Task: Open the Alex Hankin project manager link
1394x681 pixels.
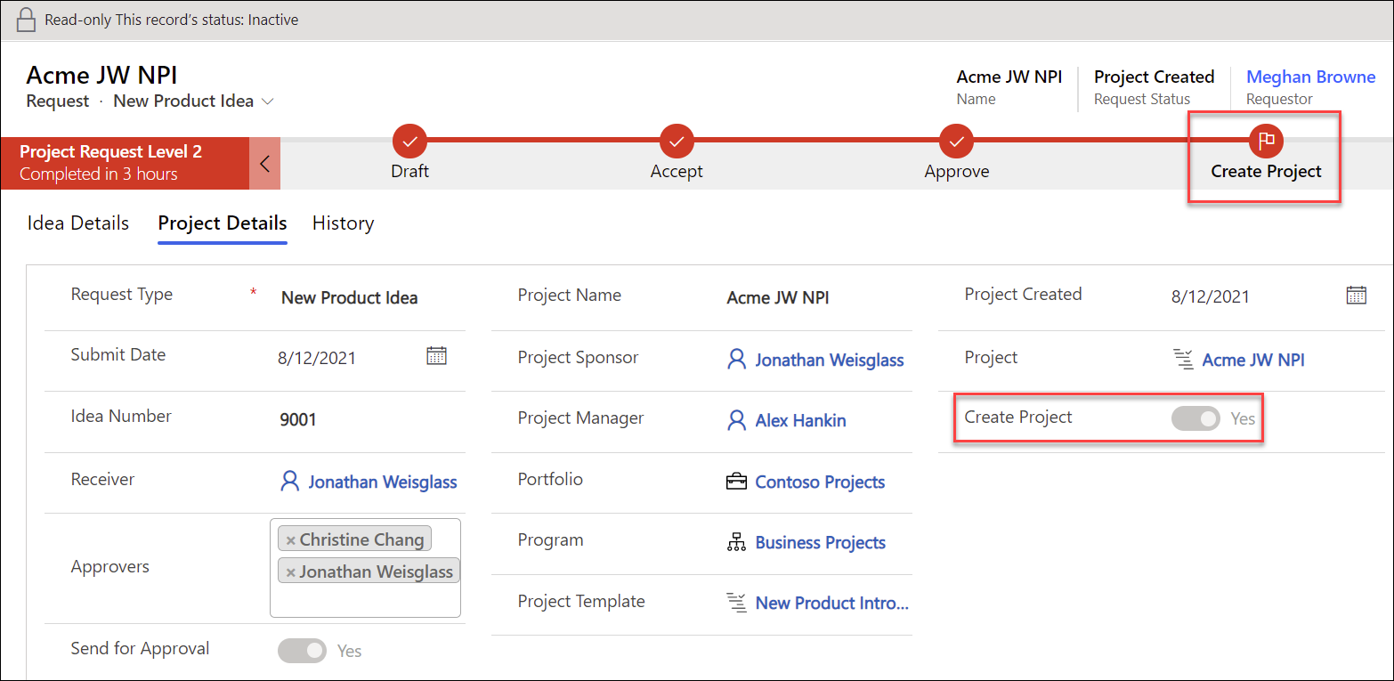Action: coord(800,421)
